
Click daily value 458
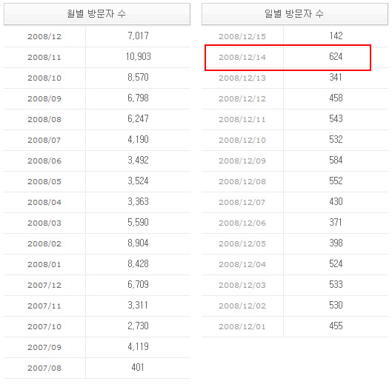(336, 98)
